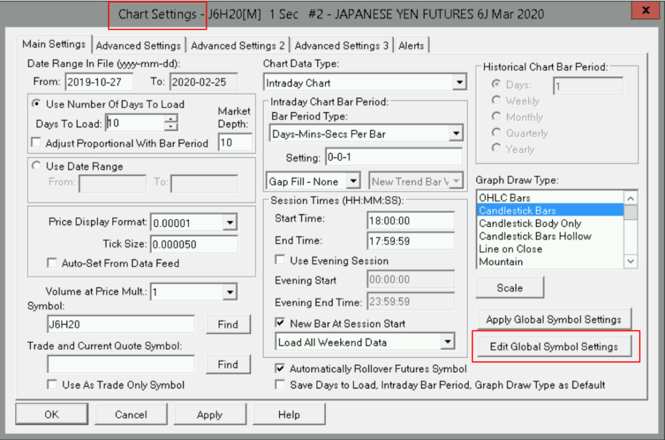Image resolution: width=665 pixels, height=440 pixels.
Task: Switch to the Main Settings tab
Action: (54, 44)
